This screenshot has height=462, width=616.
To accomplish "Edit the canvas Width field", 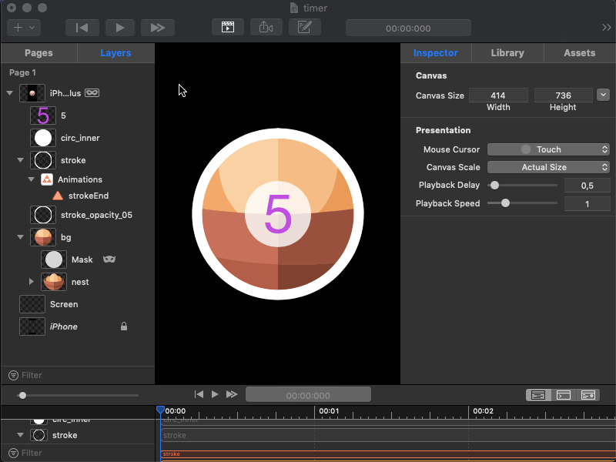I will tap(498, 95).
